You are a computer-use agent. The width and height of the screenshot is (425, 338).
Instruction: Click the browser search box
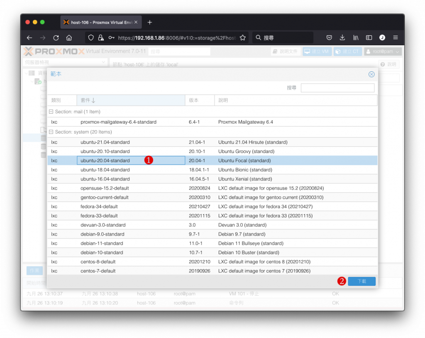pos(283,38)
